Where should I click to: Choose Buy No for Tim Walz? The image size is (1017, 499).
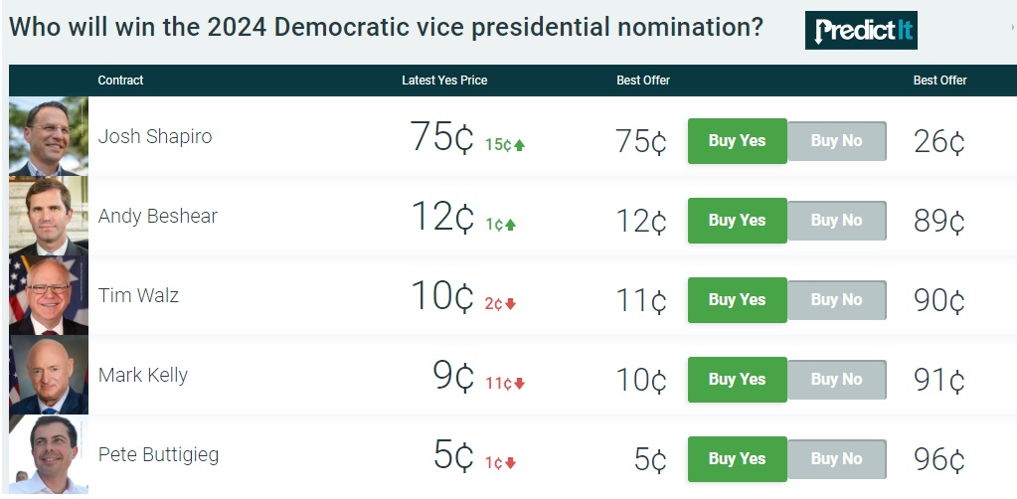(x=836, y=300)
